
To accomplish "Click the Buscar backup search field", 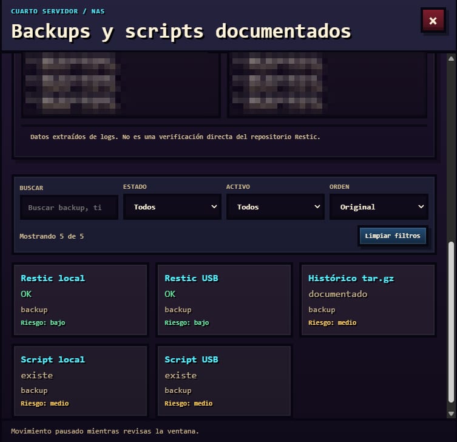I will pos(69,207).
